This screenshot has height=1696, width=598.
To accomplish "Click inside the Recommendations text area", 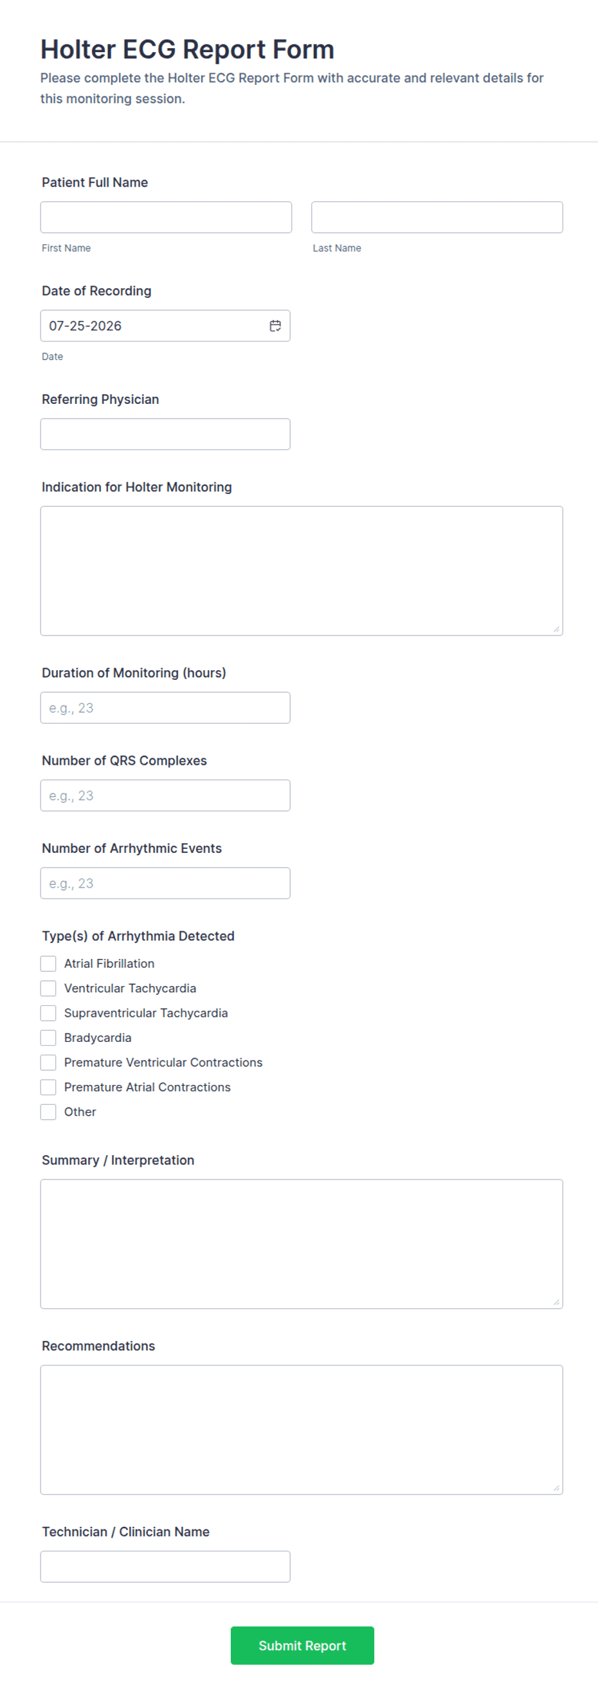I will [302, 1429].
